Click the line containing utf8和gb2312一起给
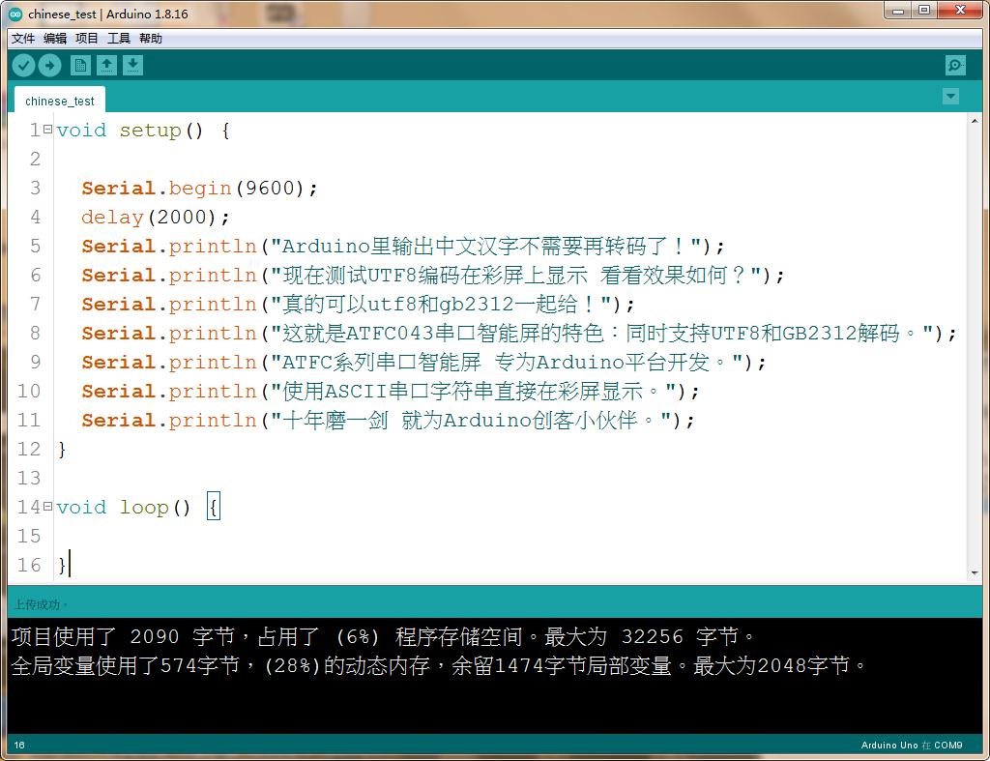Image resolution: width=990 pixels, height=761 pixels. [x=358, y=305]
